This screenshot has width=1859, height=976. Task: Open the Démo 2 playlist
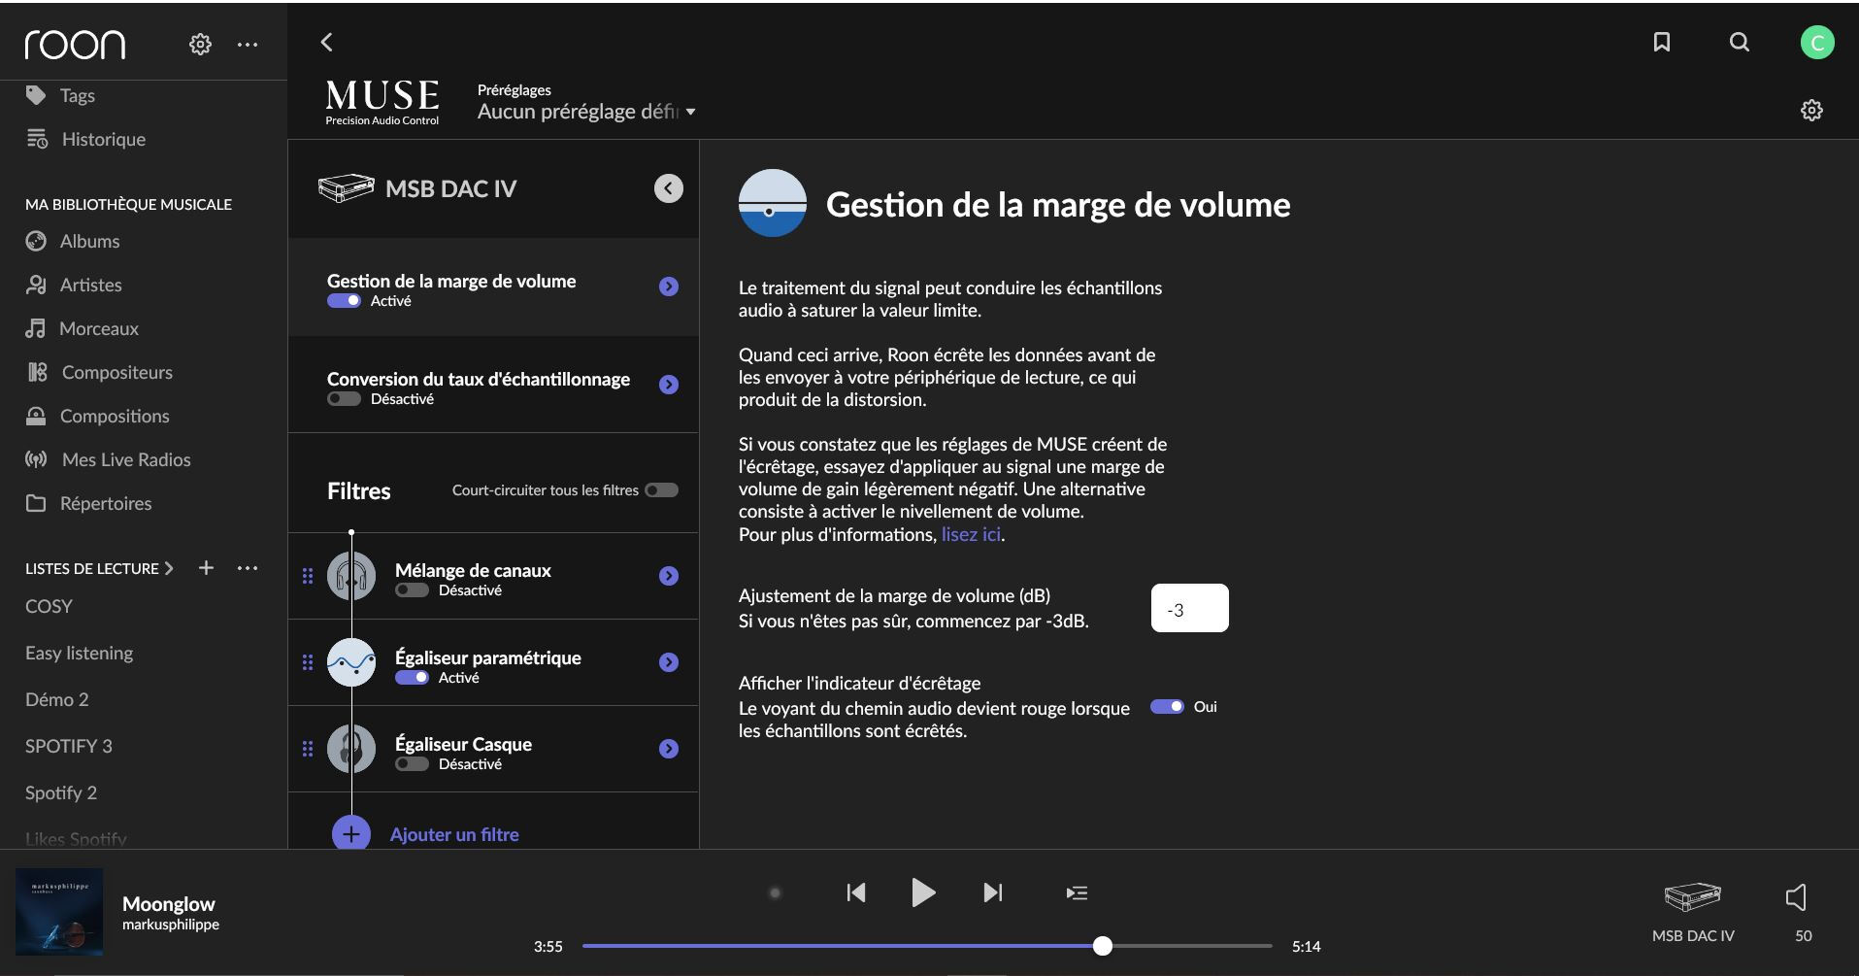(57, 699)
